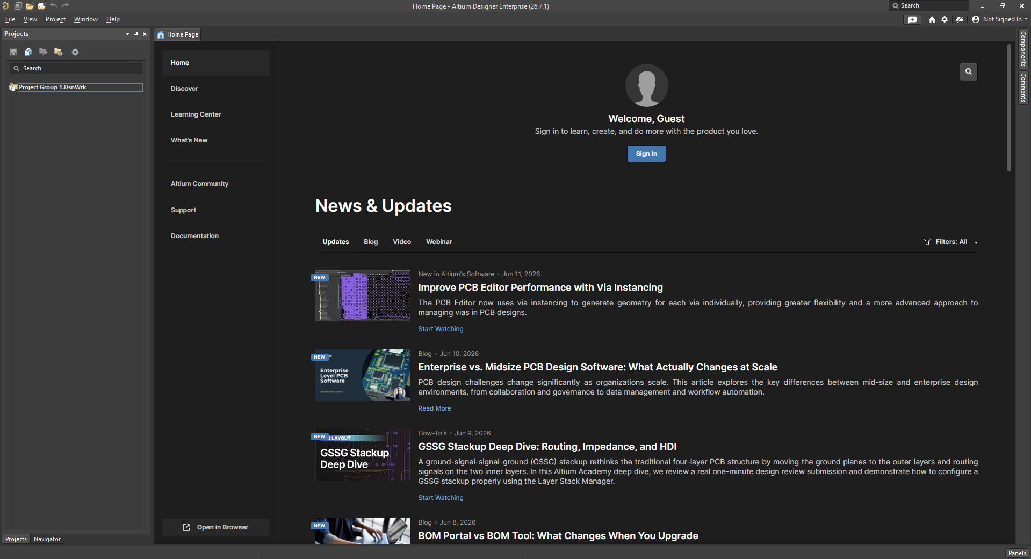The height and width of the screenshot is (559, 1031).
Task: Close the Projects panel with its X
Action: [x=145, y=34]
